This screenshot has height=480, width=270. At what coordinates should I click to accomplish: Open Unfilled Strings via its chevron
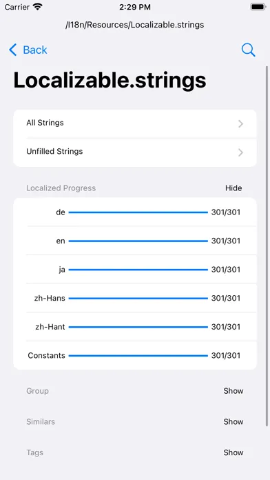click(240, 152)
